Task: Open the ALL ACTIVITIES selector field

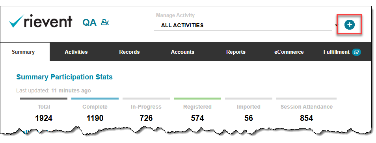Action: (243, 25)
